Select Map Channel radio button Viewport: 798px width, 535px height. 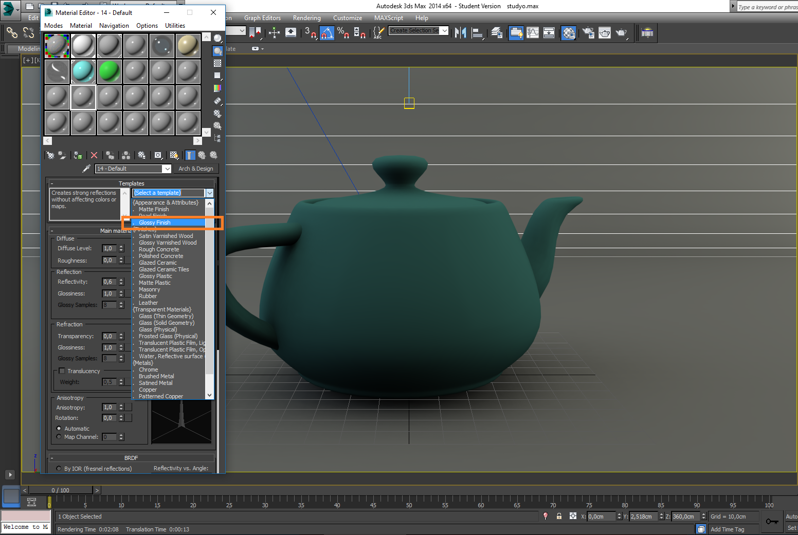59,437
